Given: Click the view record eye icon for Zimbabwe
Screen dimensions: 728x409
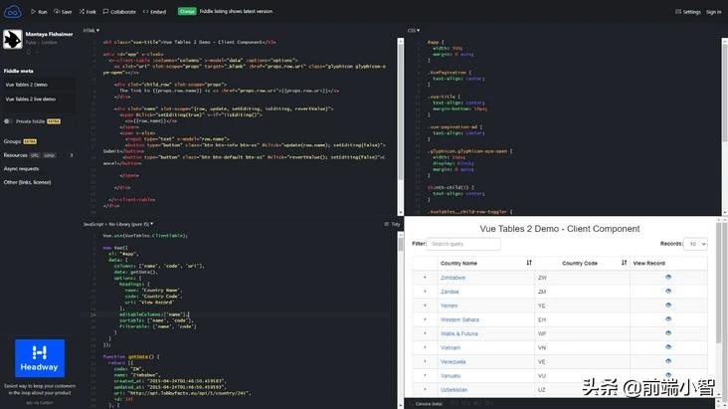Looking at the screenshot, I should point(668,277).
